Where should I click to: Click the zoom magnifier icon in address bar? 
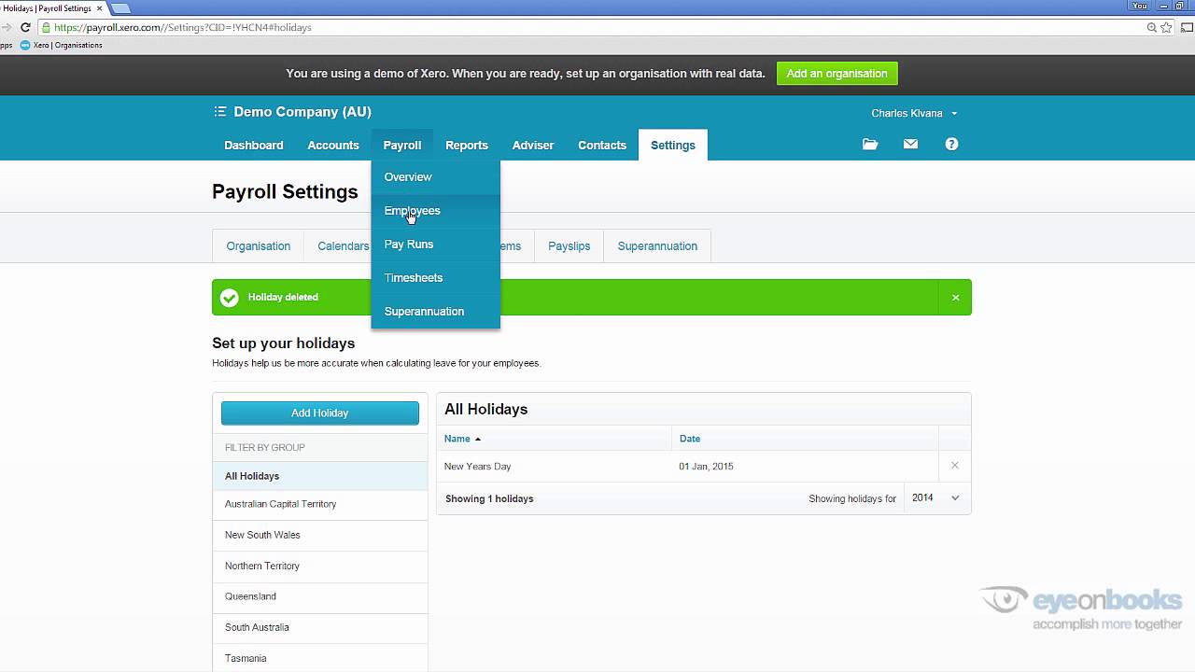(1152, 28)
